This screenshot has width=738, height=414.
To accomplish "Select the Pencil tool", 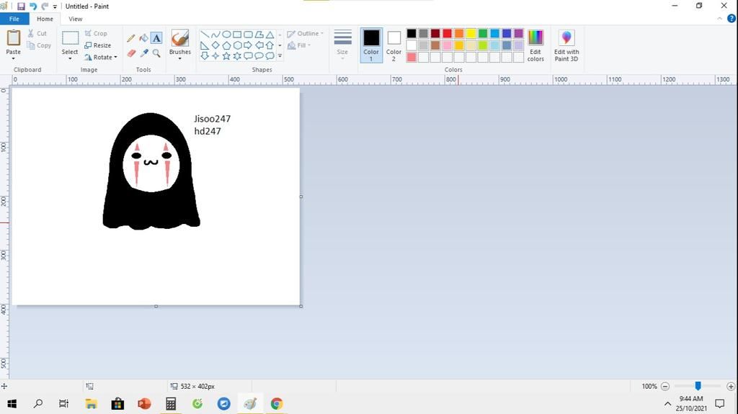I will [130, 38].
